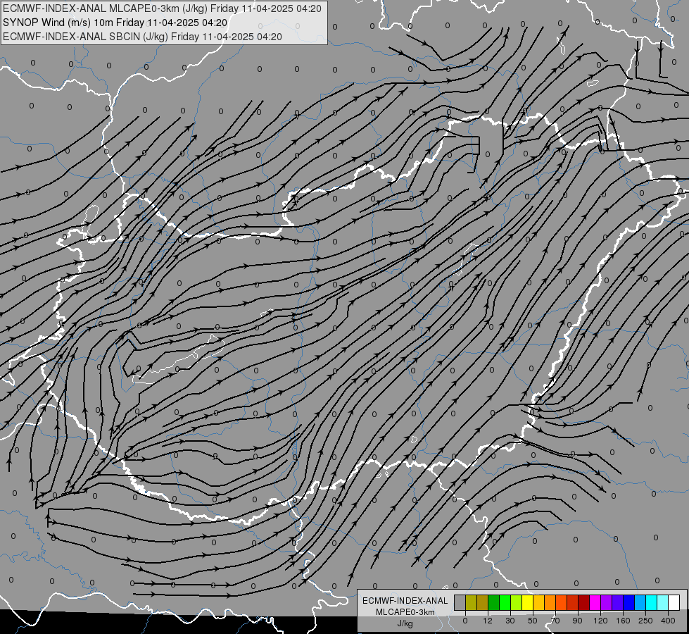
Task: Select the bright cyan legend swatch
Action: click(652, 602)
